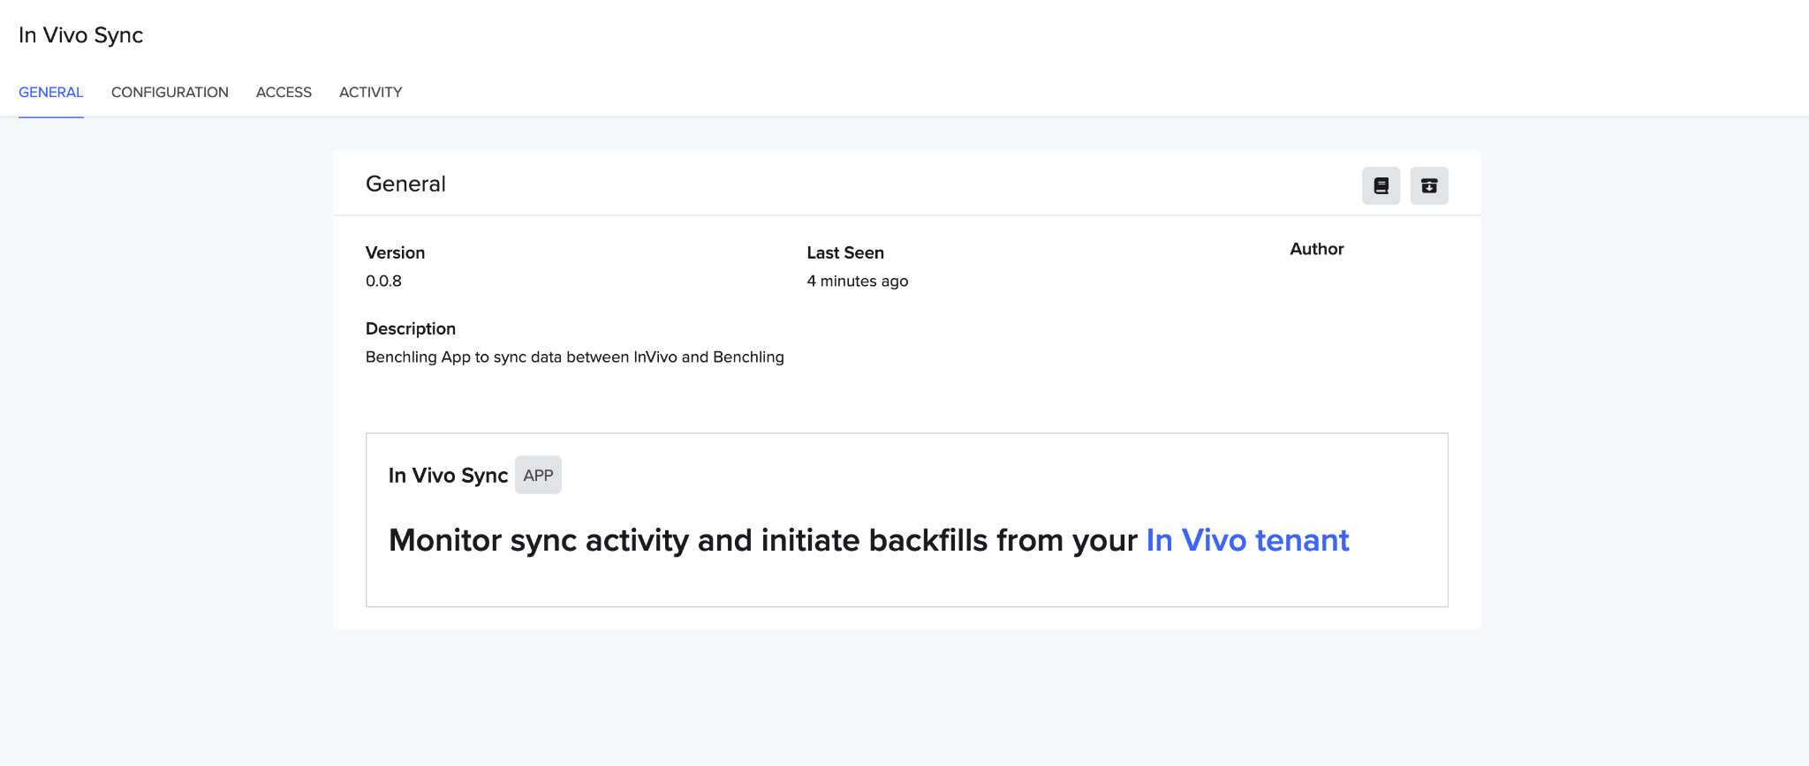This screenshot has height=766, width=1809.
Task: Click the Author field label
Action: 1316,249
